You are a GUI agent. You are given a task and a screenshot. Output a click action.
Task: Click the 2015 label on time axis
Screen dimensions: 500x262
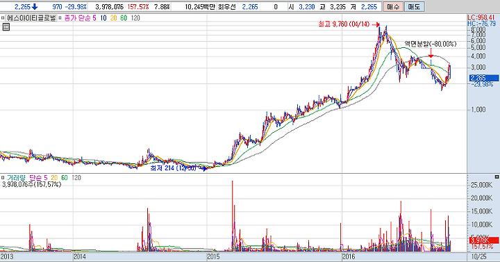click(213, 256)
